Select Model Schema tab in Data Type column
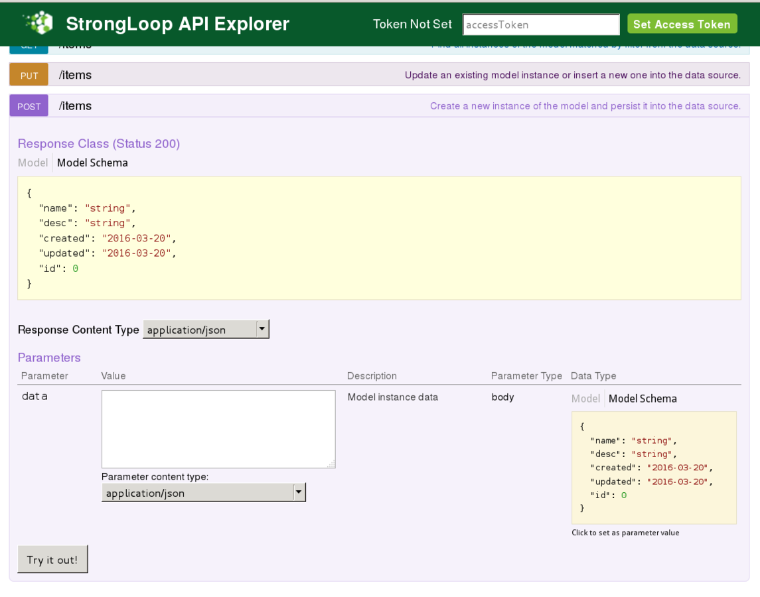This screenshot has width=760, height=597. click(x=643, y=398)
